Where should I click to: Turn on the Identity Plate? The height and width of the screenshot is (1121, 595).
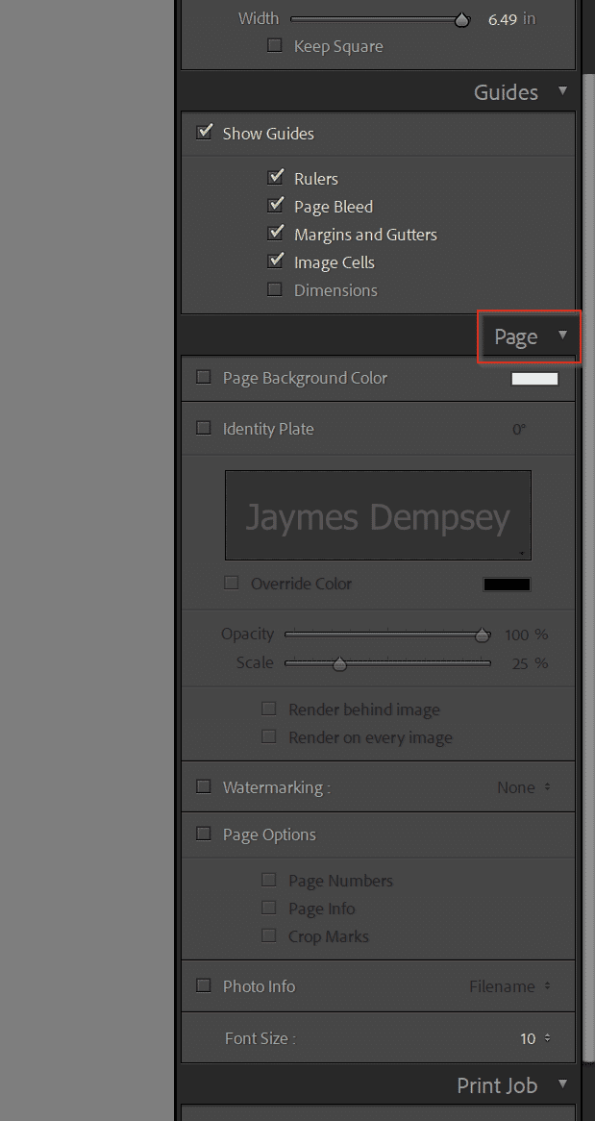click(203, 428)
